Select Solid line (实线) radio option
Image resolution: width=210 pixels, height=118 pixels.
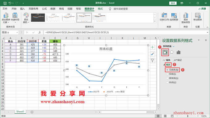[167, 74]
